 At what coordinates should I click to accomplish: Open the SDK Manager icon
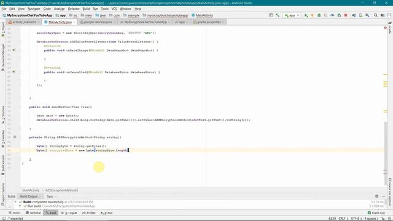367,15
